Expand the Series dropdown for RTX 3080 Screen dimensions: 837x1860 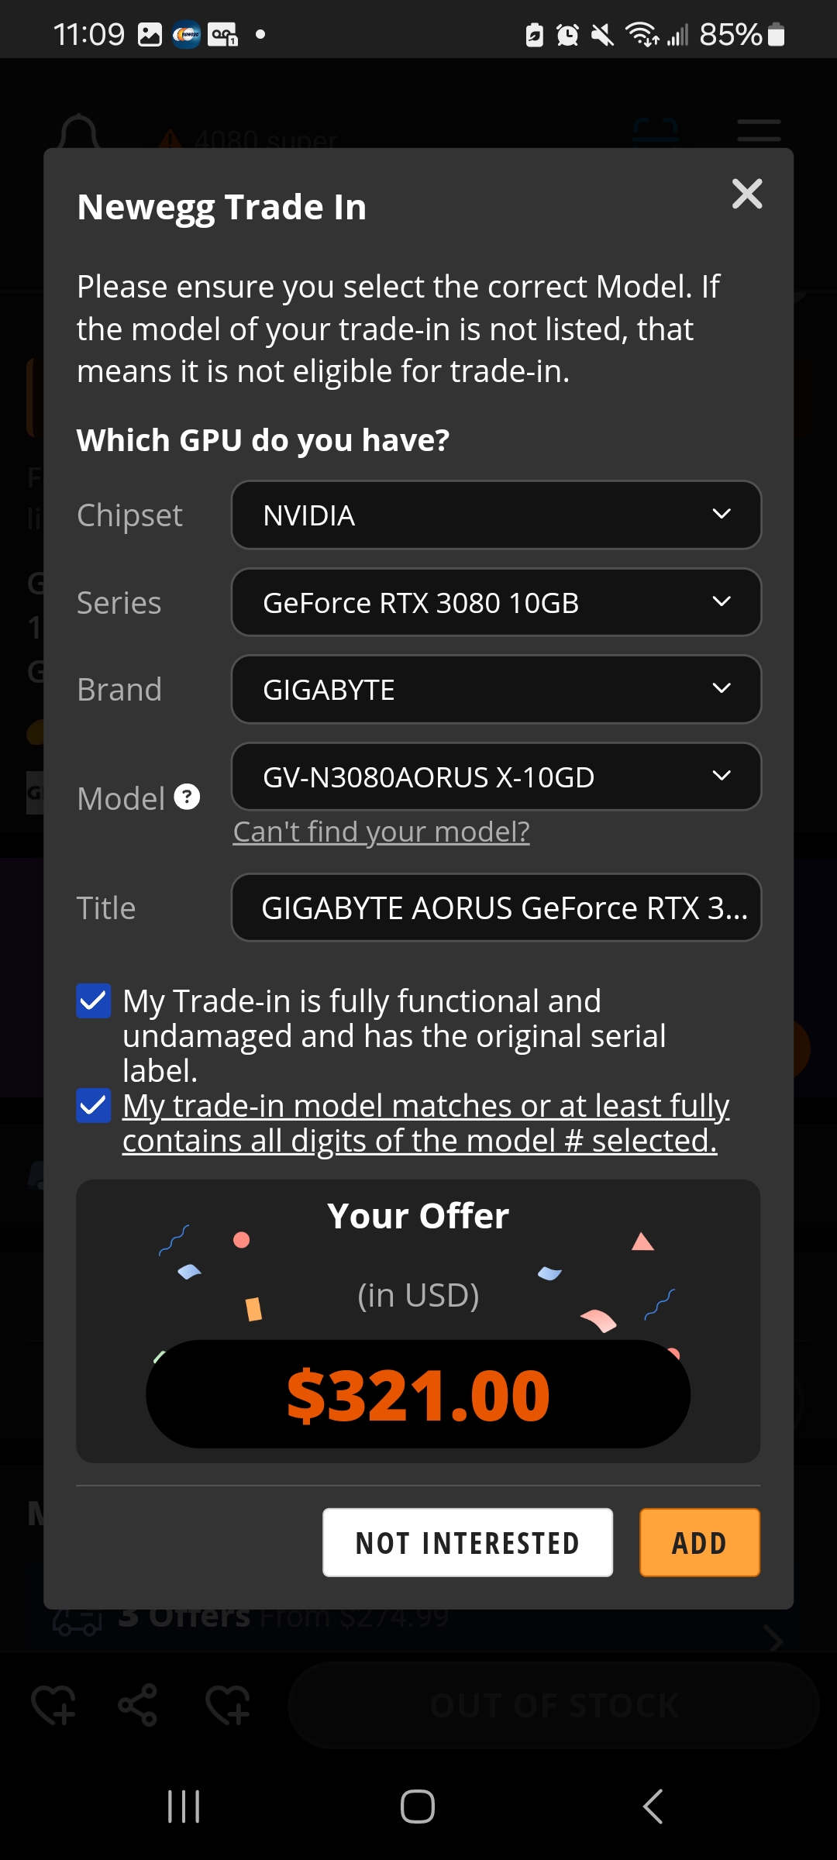click(x=496, y=603)
